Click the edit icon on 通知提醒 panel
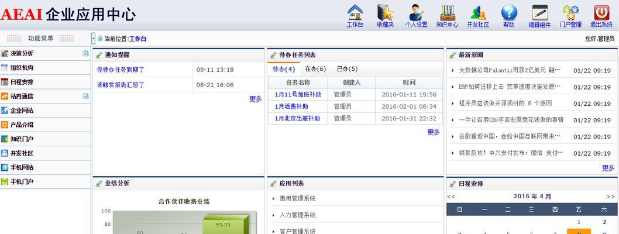Viewport: 619px width, 234px height. click(99, 55)
